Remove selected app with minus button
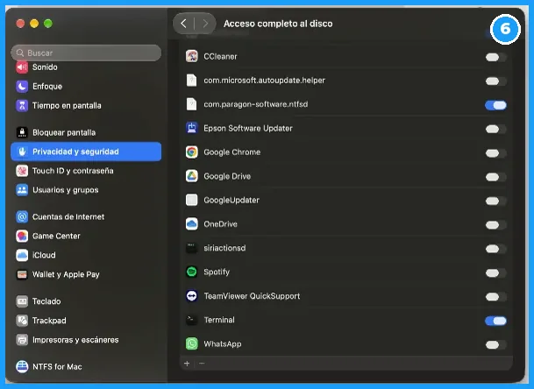 tap(202, 364)
